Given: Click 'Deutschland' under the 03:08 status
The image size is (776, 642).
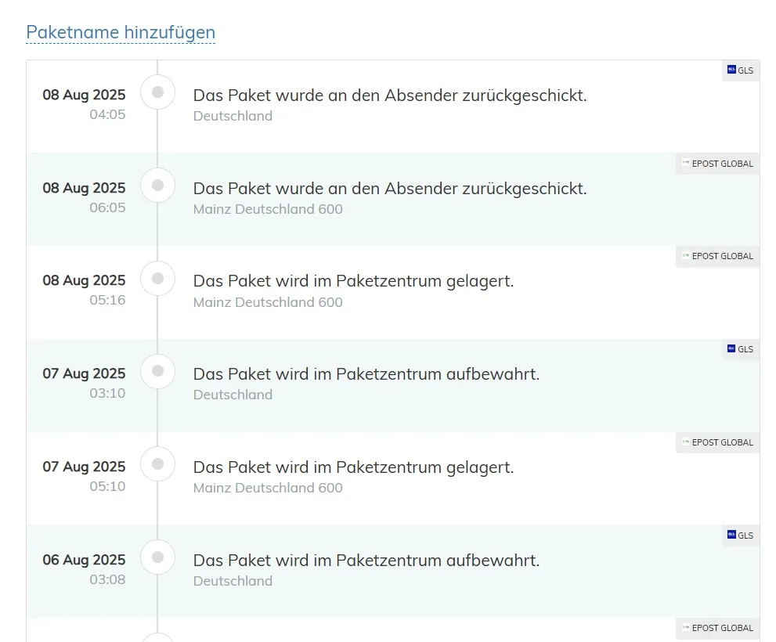Looking at the screenshot, I should click(233, 581).
